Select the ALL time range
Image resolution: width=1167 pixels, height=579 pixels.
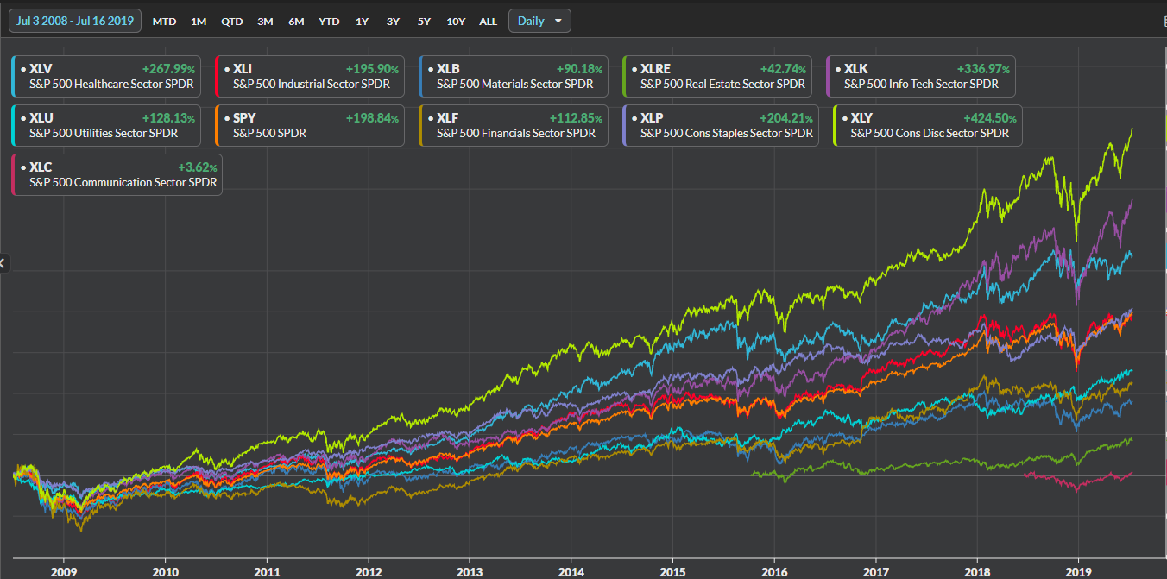coord(488,22)
